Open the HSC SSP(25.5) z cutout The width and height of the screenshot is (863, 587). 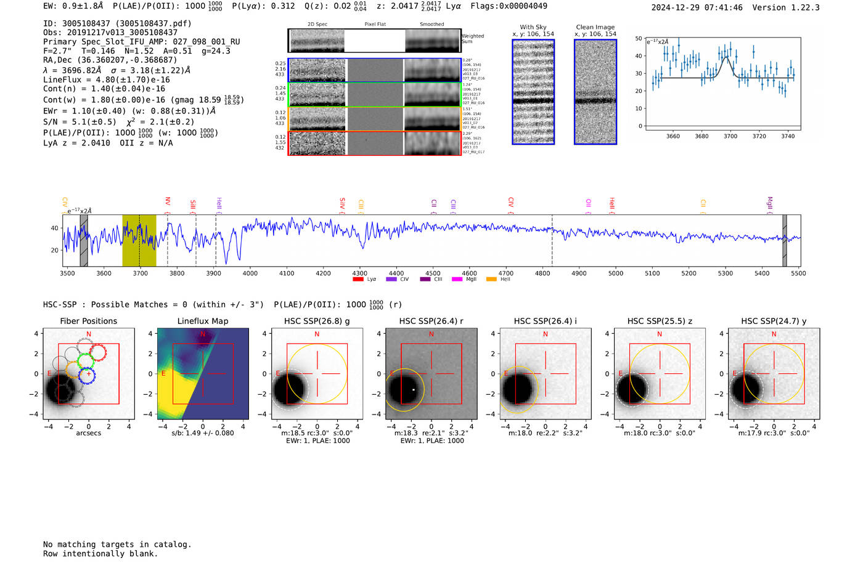(660, 374)
